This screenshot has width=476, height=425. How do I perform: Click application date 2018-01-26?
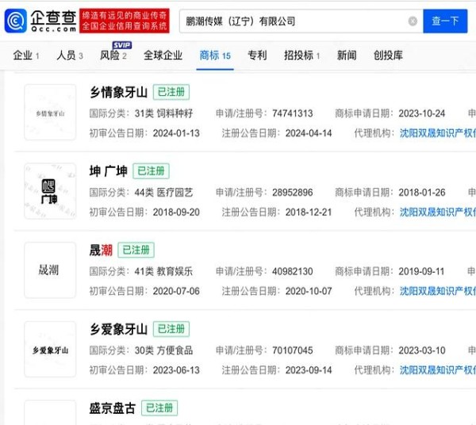coord(422,193)
